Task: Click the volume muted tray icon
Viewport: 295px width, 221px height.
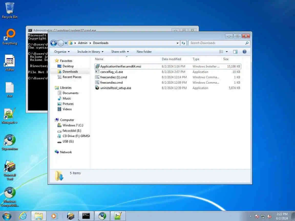Action: coord(269,216)
